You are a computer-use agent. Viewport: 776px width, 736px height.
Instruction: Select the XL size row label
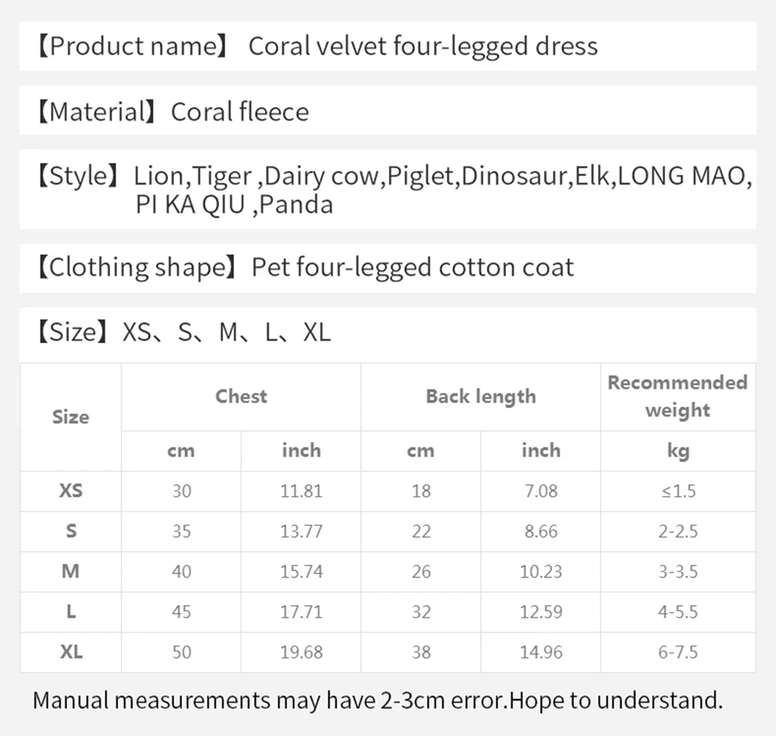71,652
